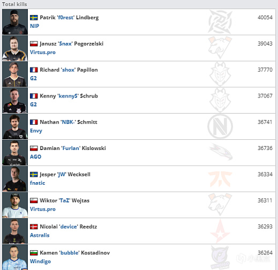Viewport: 278px width, 270px height.
Task: Click the Envy team logo
Action: (x=220, y=126)
